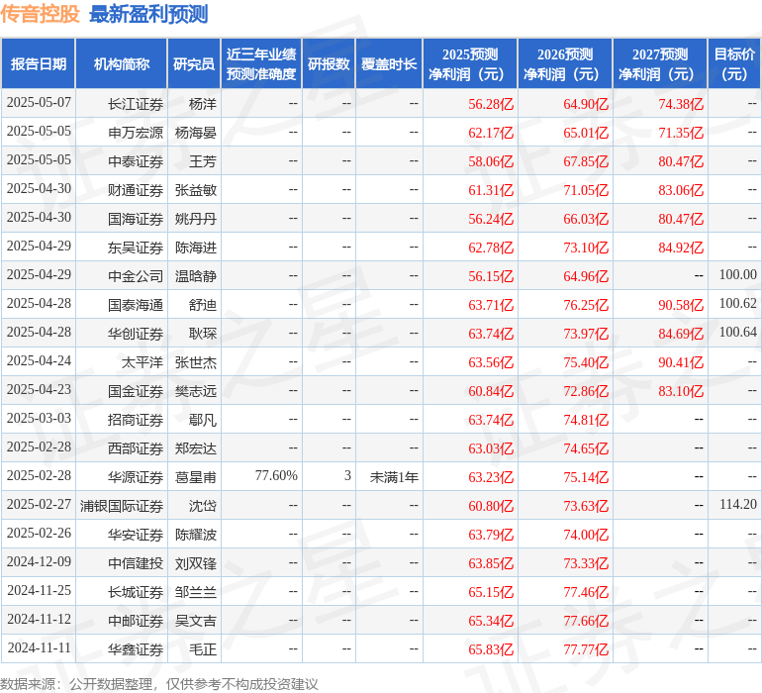Click analyst name 温晗静
Image resolution: width=762 pixels, height=693 pixels.
click(x=196, y=276)
